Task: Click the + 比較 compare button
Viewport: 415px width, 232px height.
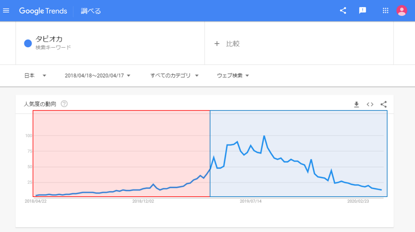Action: point(227,44)
